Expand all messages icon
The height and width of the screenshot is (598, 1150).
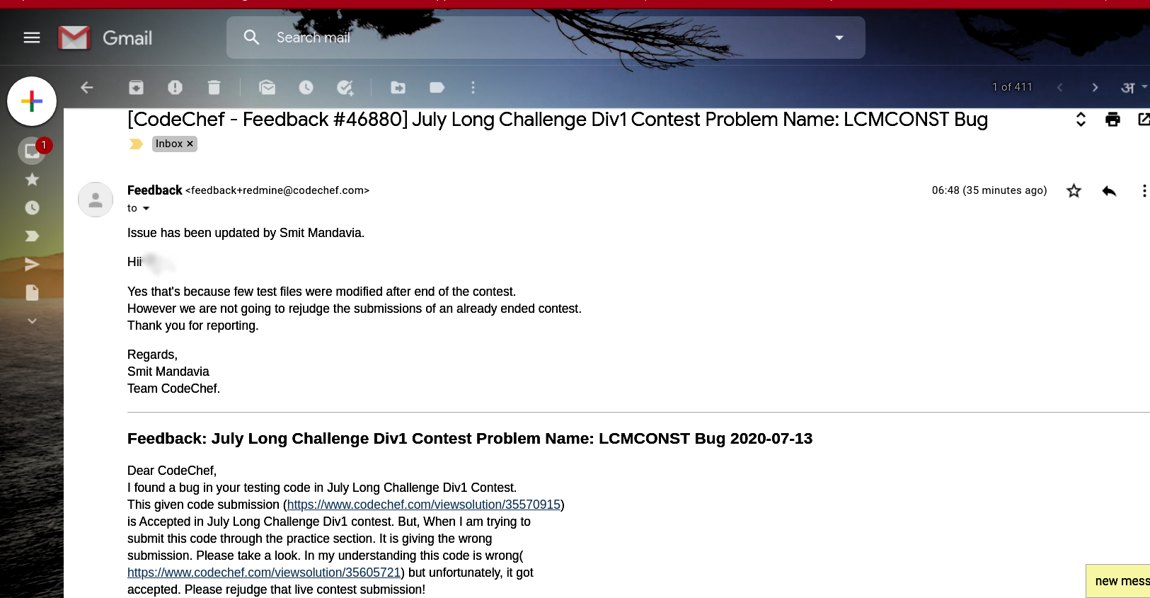click(1081, 120)
